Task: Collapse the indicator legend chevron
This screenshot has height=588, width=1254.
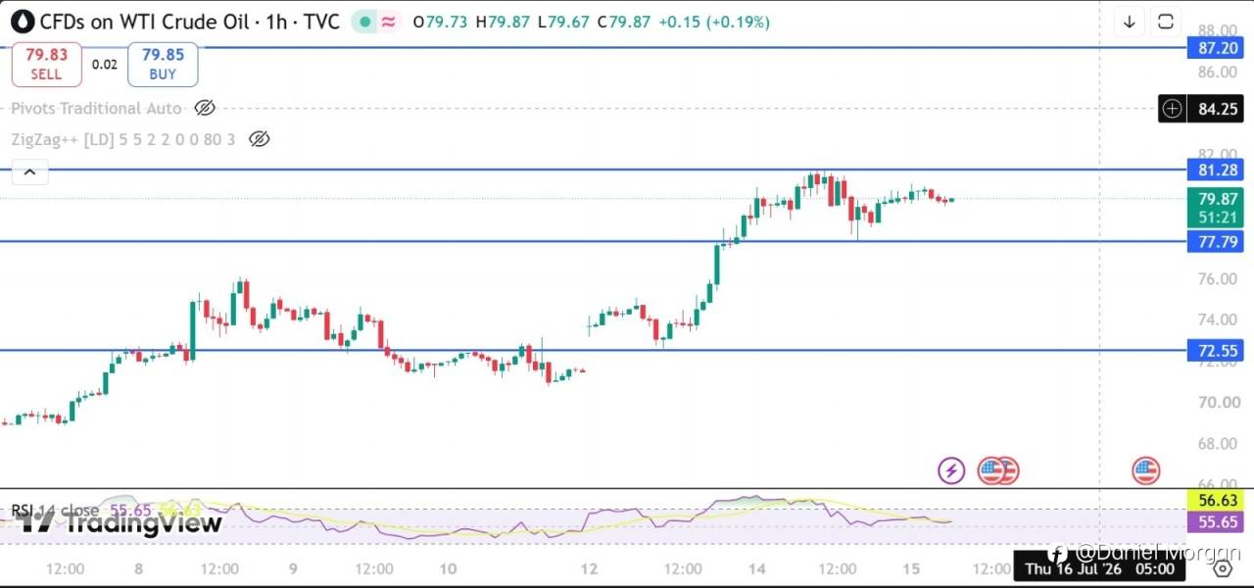Action: [x=29, y=173]
